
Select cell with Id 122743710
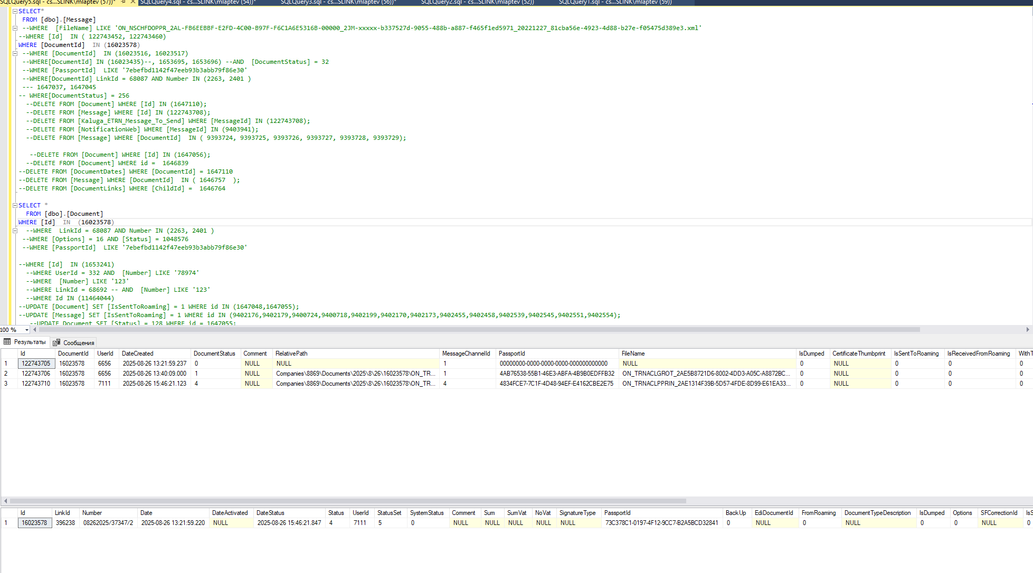point(36,384)
